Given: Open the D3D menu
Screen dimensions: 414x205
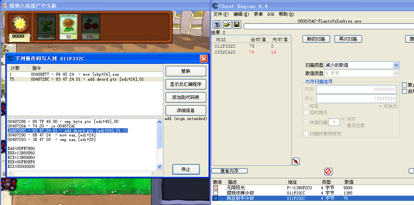Looking at the screenshot, I should coord(271,14).
